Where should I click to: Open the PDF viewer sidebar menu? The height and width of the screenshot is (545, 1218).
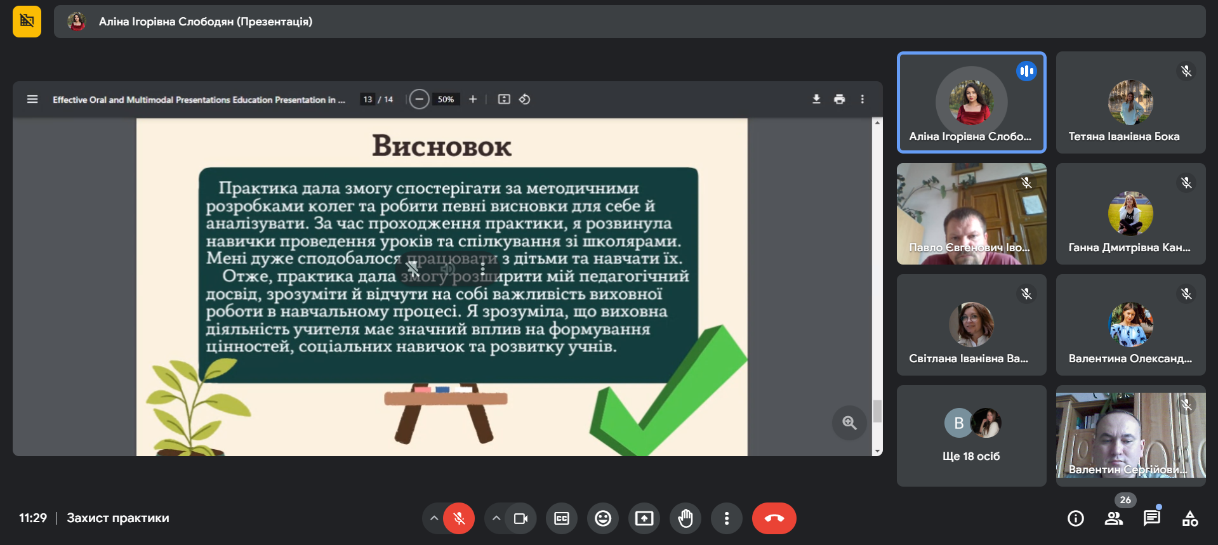click(x=32, y=99)
